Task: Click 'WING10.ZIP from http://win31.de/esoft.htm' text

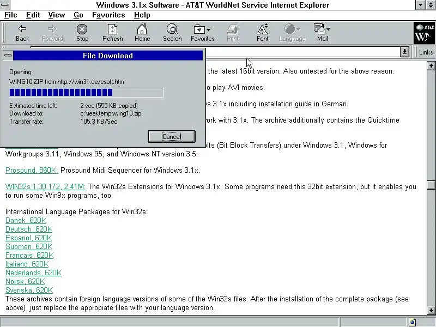Action: pyautogui.click(x=66, y=82)
